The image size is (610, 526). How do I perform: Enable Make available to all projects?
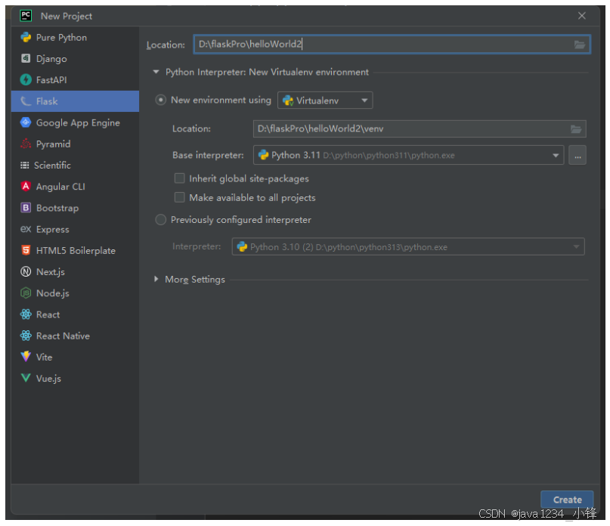tap(179, 198)
